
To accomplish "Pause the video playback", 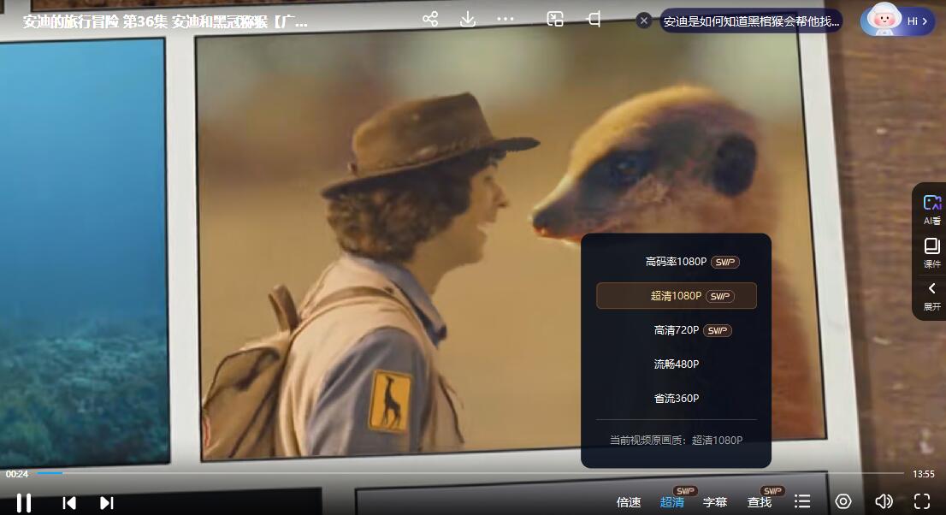I will (x=24, y=502).
